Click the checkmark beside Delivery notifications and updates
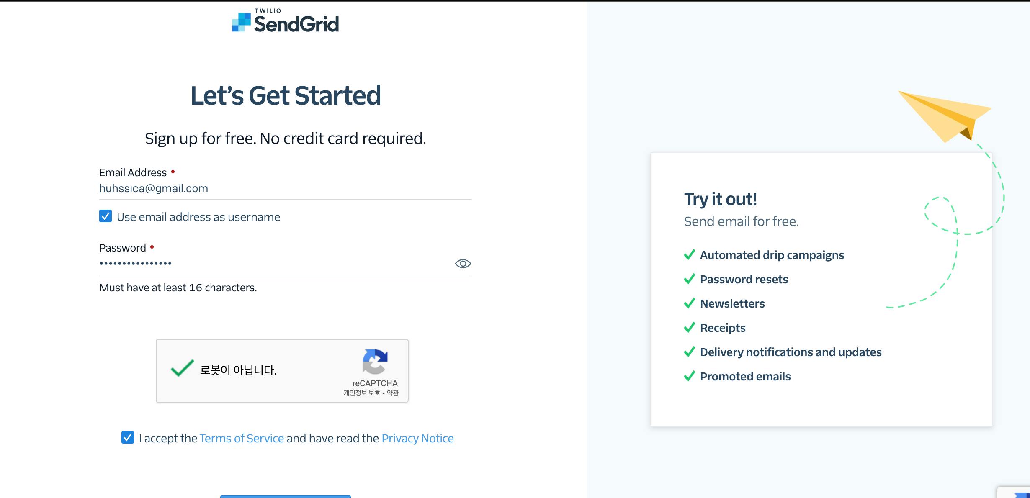 [x=689, y=352]
